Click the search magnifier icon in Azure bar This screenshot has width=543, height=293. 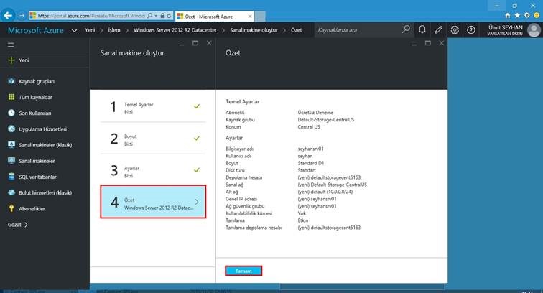[406, 29]
